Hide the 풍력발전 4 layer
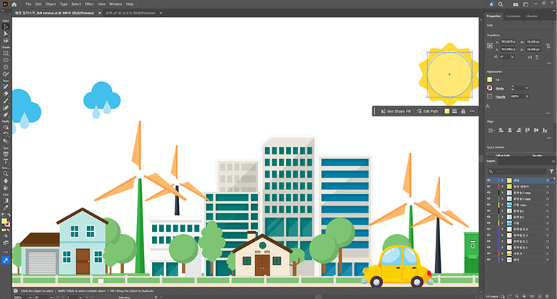The width and height of the screenshot is (557, 299). click(489, 229)
